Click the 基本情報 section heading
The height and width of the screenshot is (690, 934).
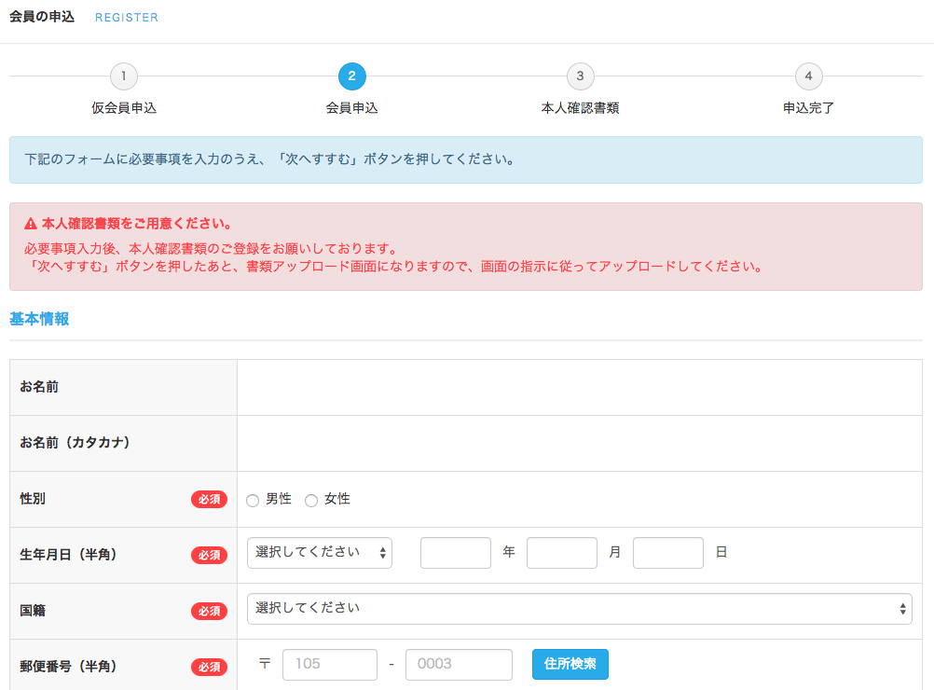point(39,319)
